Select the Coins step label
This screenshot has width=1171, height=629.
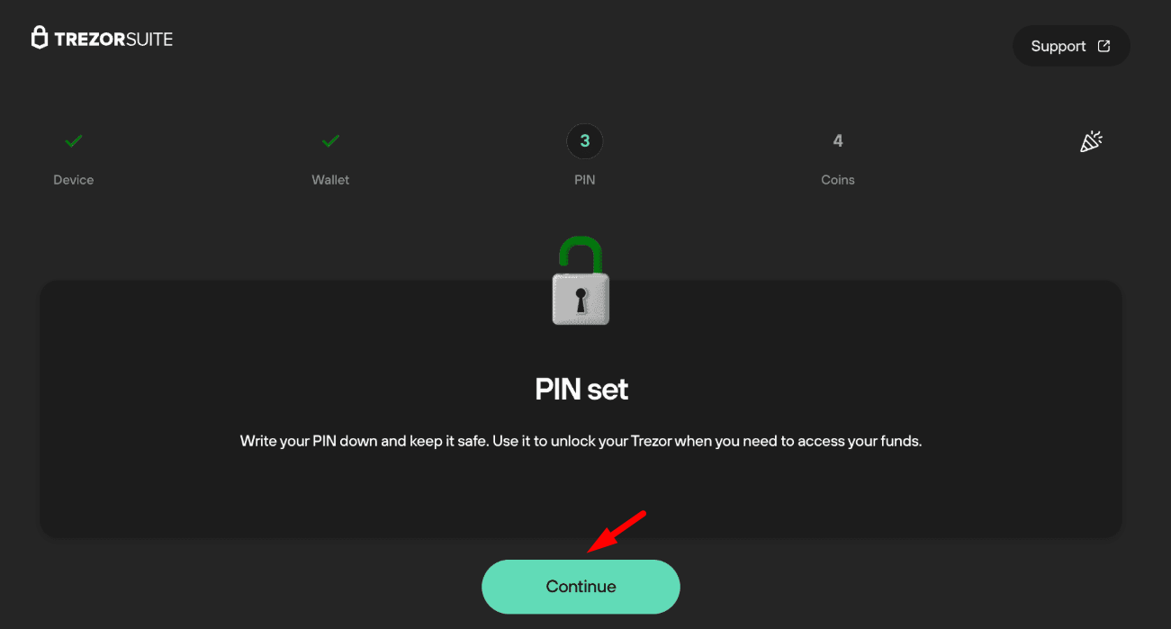point(838,180)
